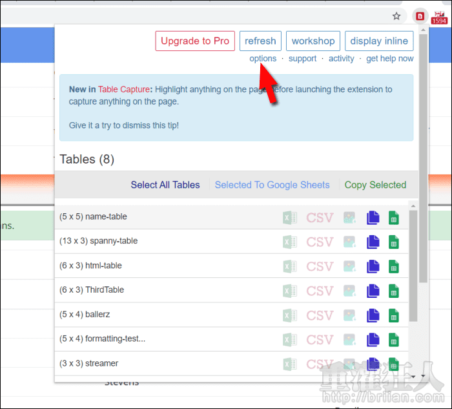Download ThirdTable as CSV

(320, 291)
